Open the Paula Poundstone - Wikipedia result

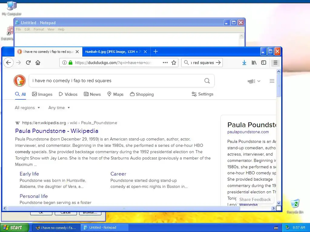tap(57, 131)
